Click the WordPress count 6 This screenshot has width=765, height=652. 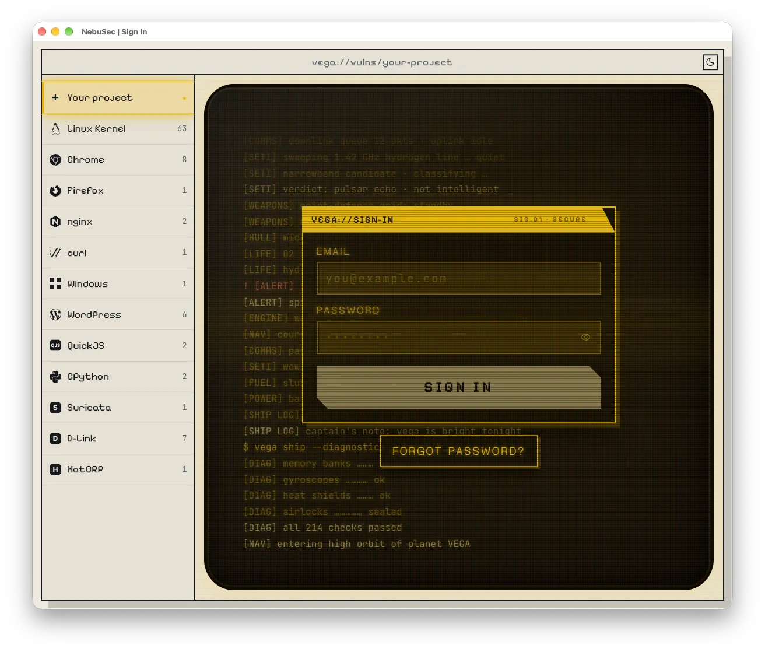coord(184,314)
